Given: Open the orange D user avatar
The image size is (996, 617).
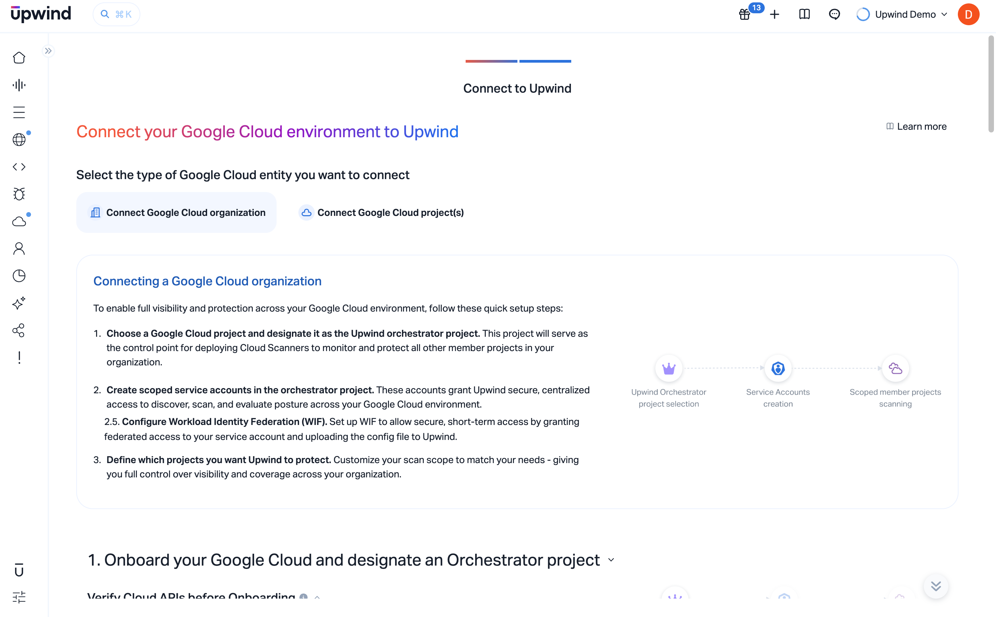Looking at the screenshot, I should click(968, 14).
